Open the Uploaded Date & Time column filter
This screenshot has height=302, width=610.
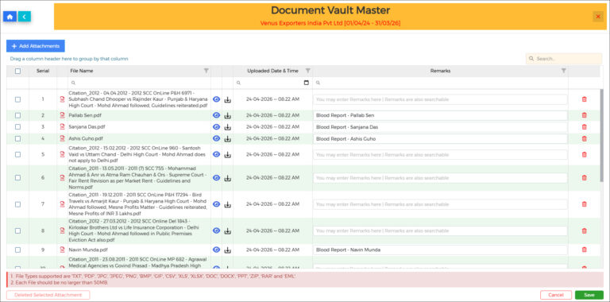point(307,71)
